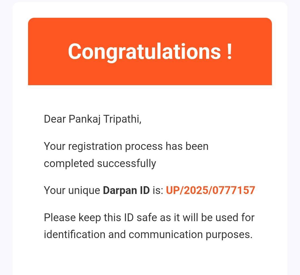300x275 pixels.
Task: Click the exclamation mark in the banner
Action: click(x=229, y=51)
